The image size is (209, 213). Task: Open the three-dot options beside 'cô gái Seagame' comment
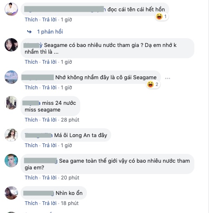tap(168, 78)
